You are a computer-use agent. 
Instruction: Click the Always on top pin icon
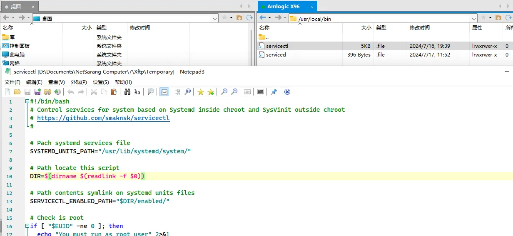(274, 92)
